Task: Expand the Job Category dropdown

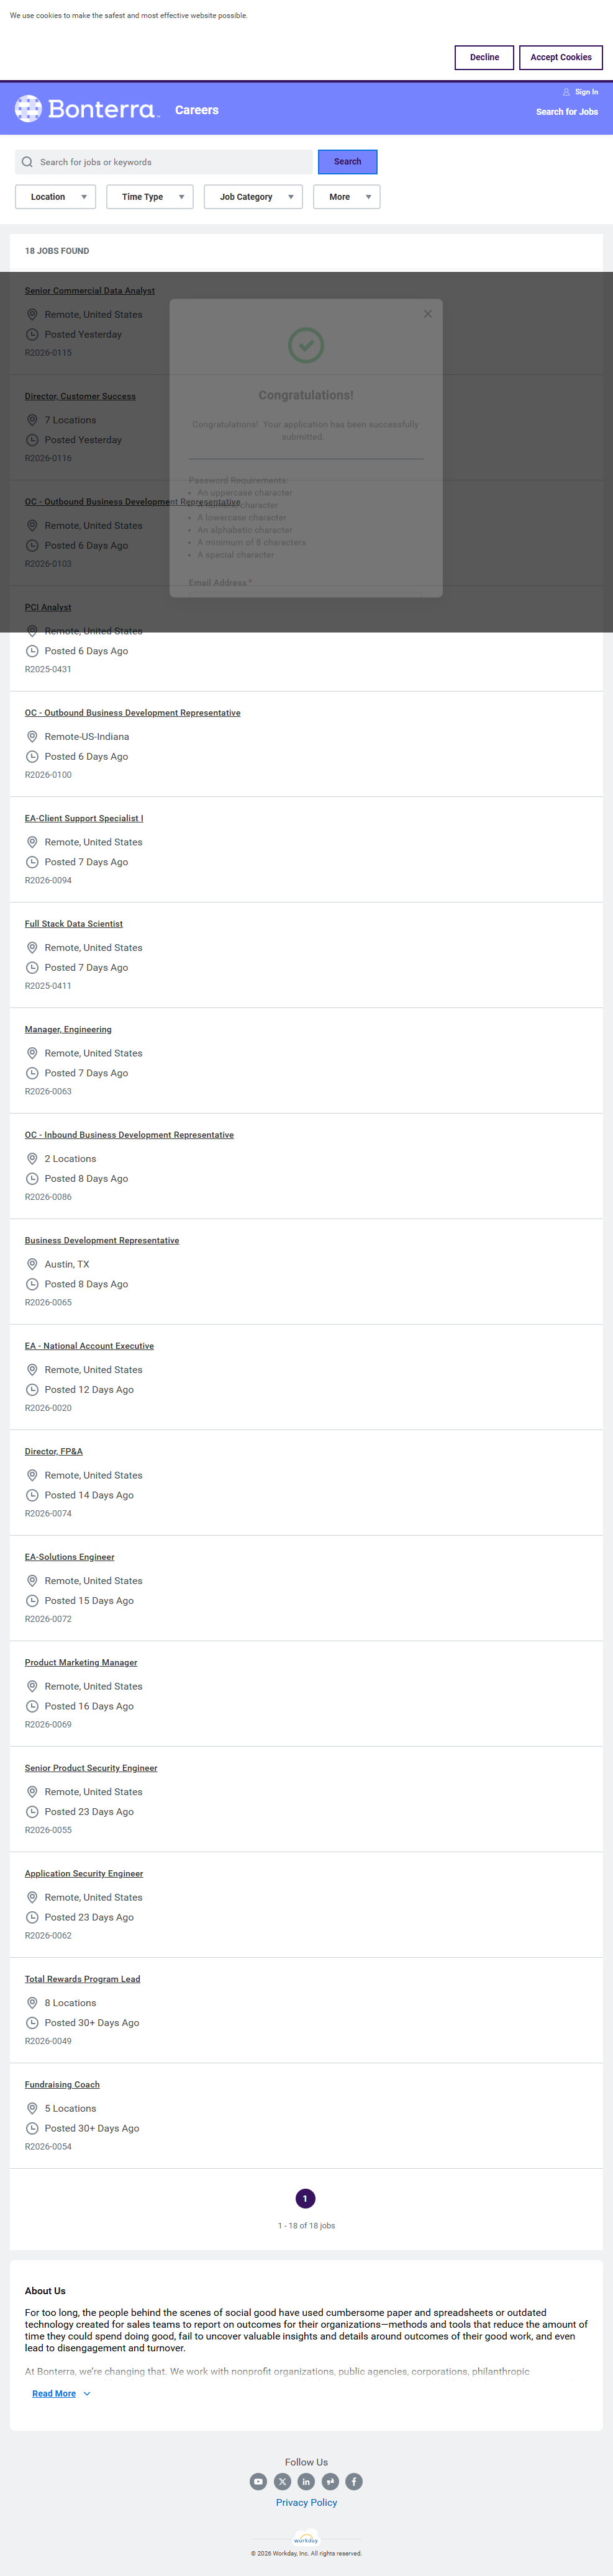Action: 254,197
